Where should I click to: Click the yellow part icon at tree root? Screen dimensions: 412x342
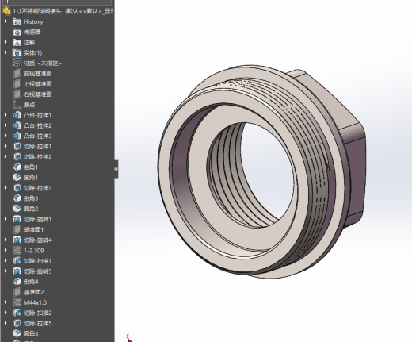6,11
